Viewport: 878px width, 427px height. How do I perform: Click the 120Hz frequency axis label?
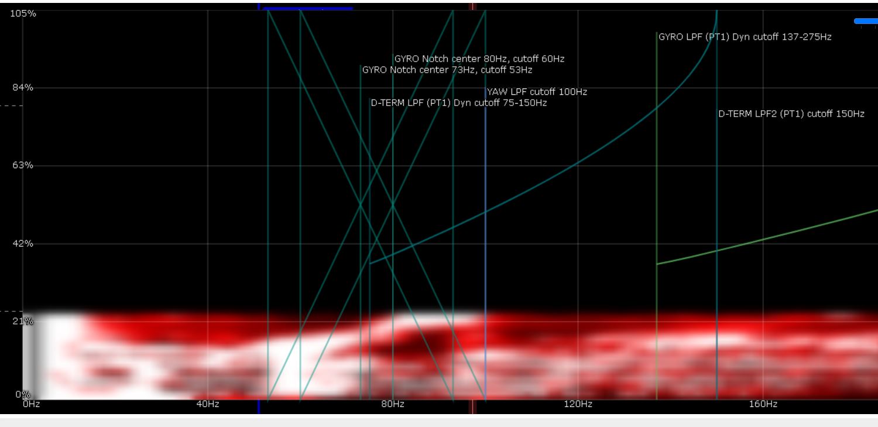(x=578, y=404)
